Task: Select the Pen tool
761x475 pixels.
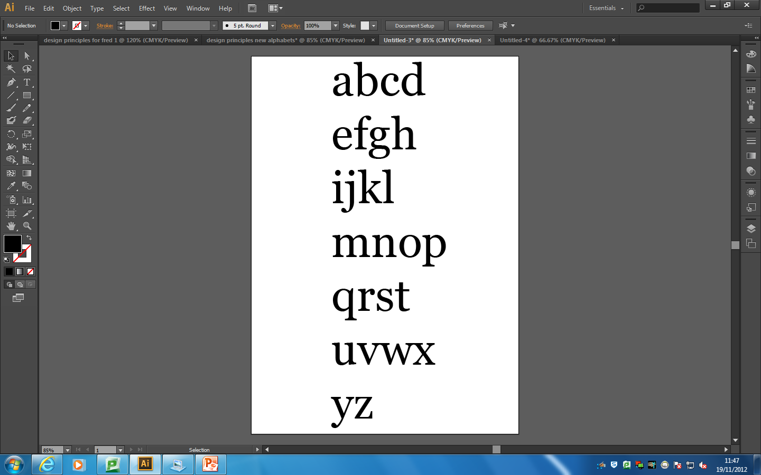Action: 11,83
